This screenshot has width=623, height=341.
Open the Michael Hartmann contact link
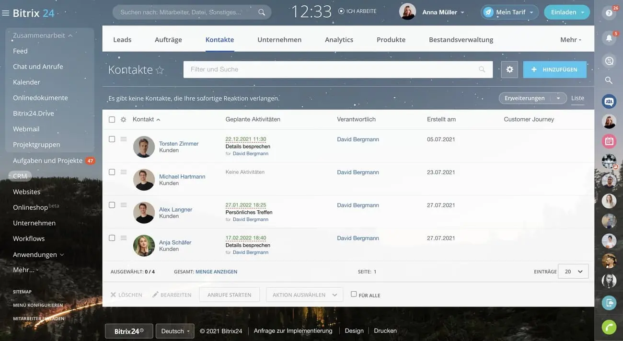coord(182,176)
